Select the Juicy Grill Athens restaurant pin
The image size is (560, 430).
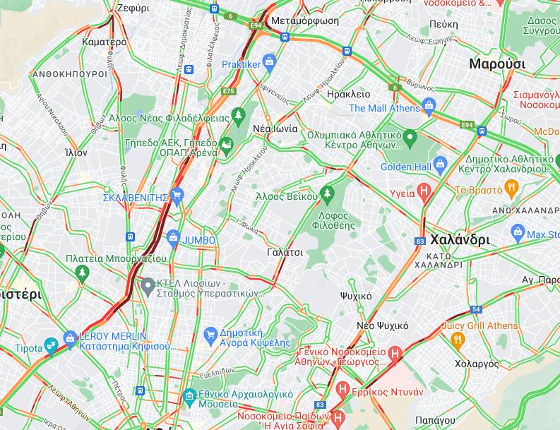pyautogui.click(x=458, y=340)
